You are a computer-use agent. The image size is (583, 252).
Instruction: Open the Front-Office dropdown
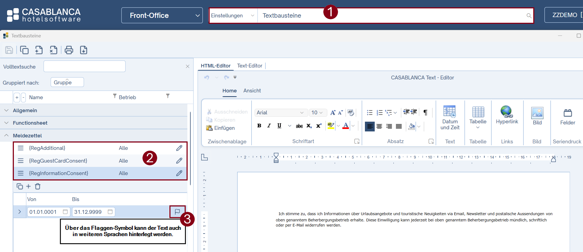pyautogui.click(x=162, y=15)
